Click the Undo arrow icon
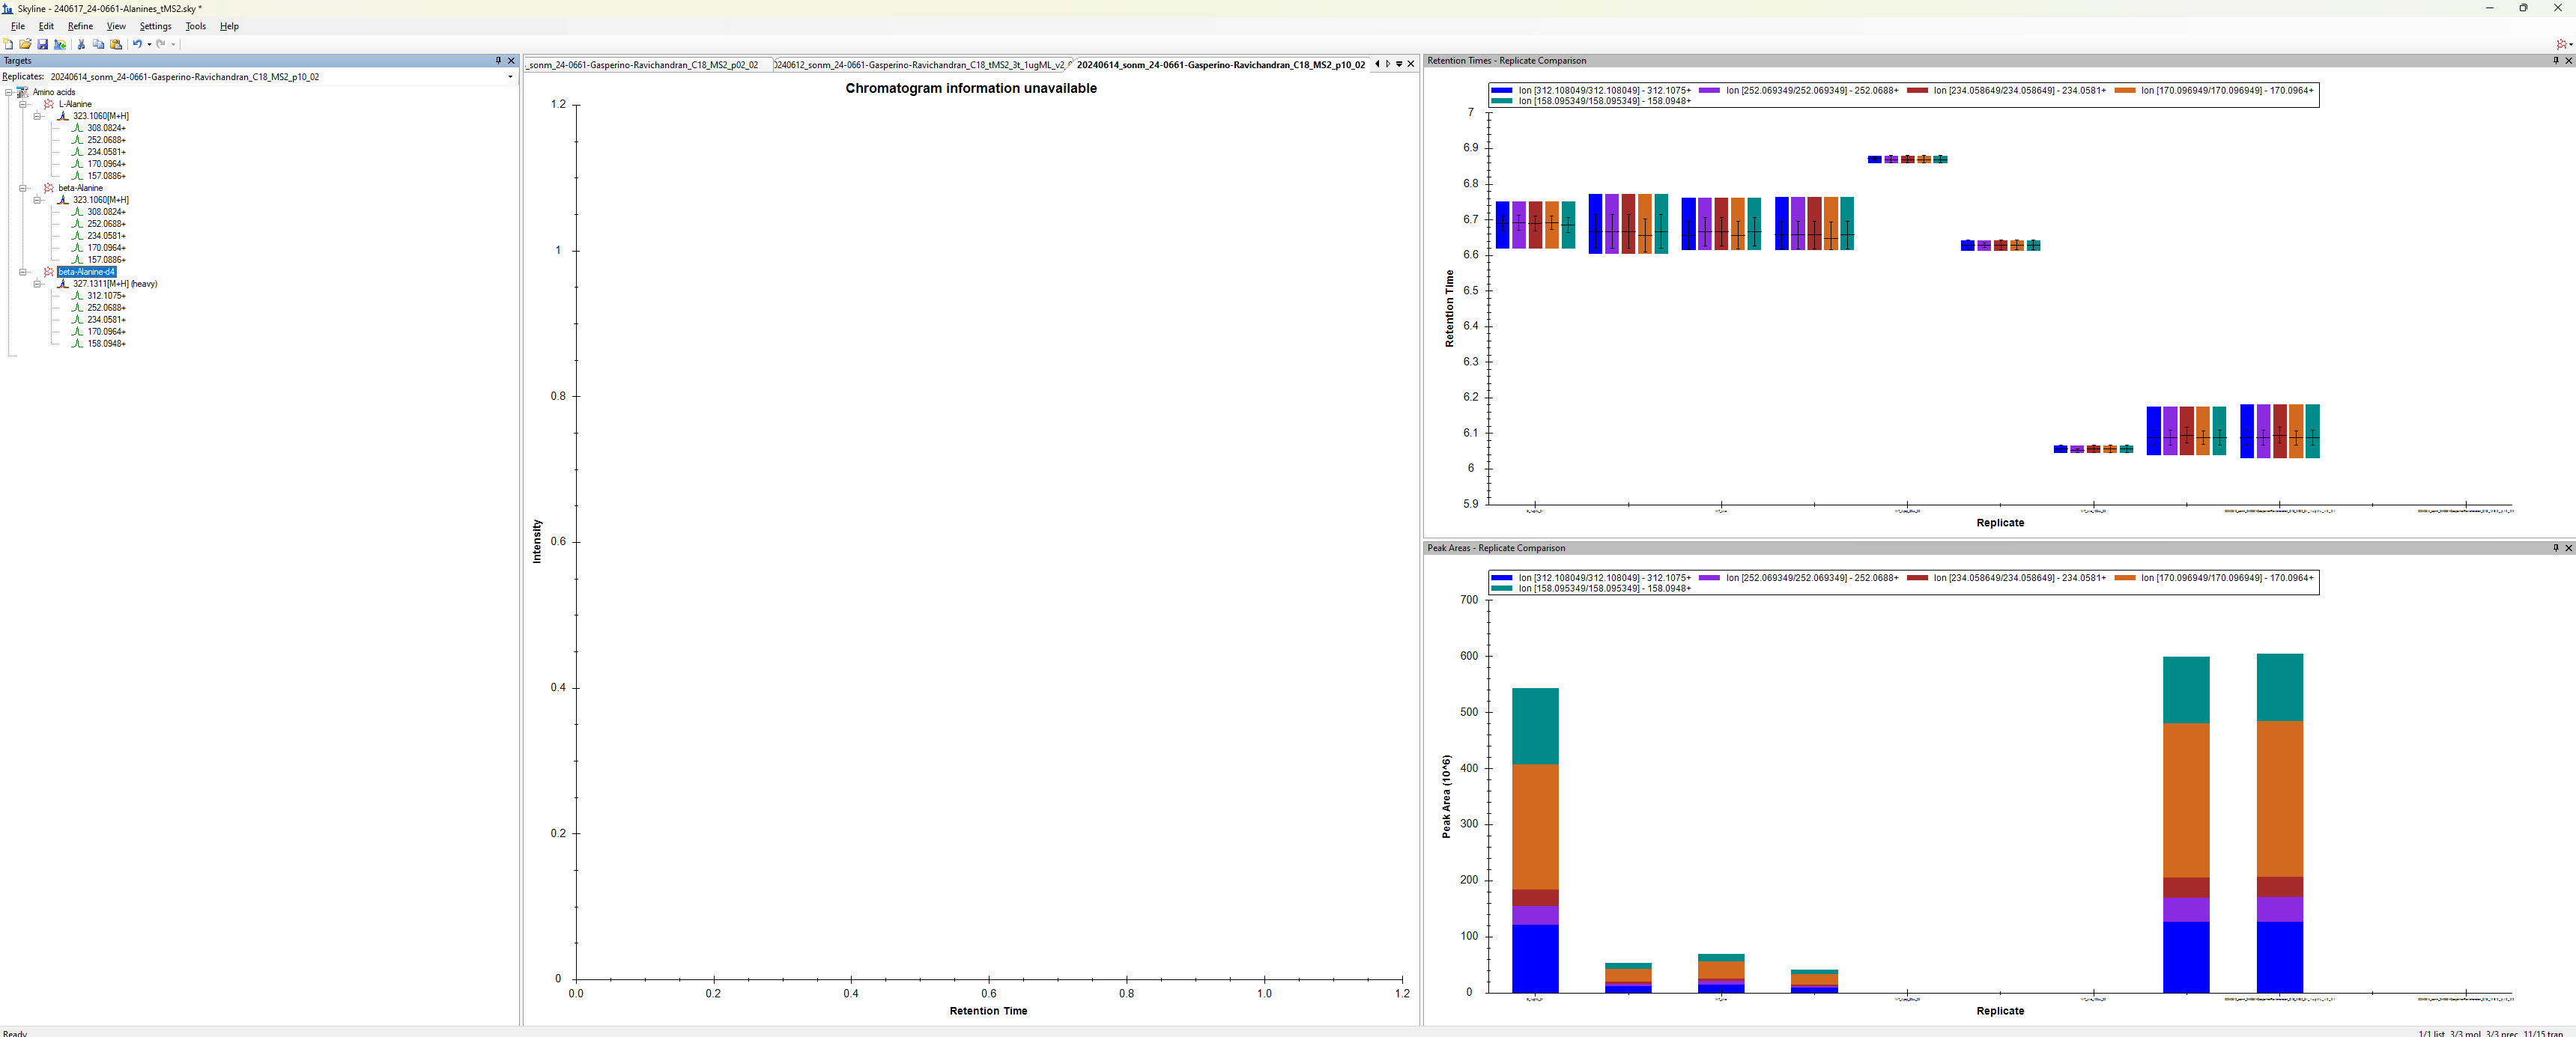This screenshot has width=2576, height=1037. click(137, 44)
